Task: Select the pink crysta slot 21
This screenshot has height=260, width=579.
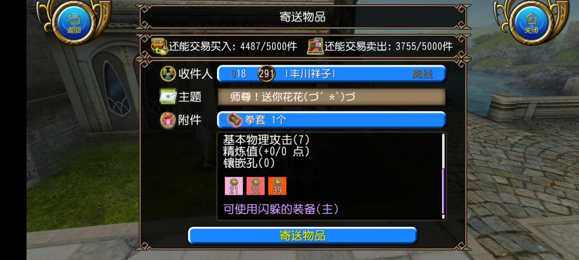Action: pyautogui.click(x=234, y=186)
